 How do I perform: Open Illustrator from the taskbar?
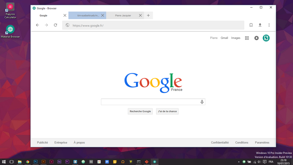click(x=44, y=162)
